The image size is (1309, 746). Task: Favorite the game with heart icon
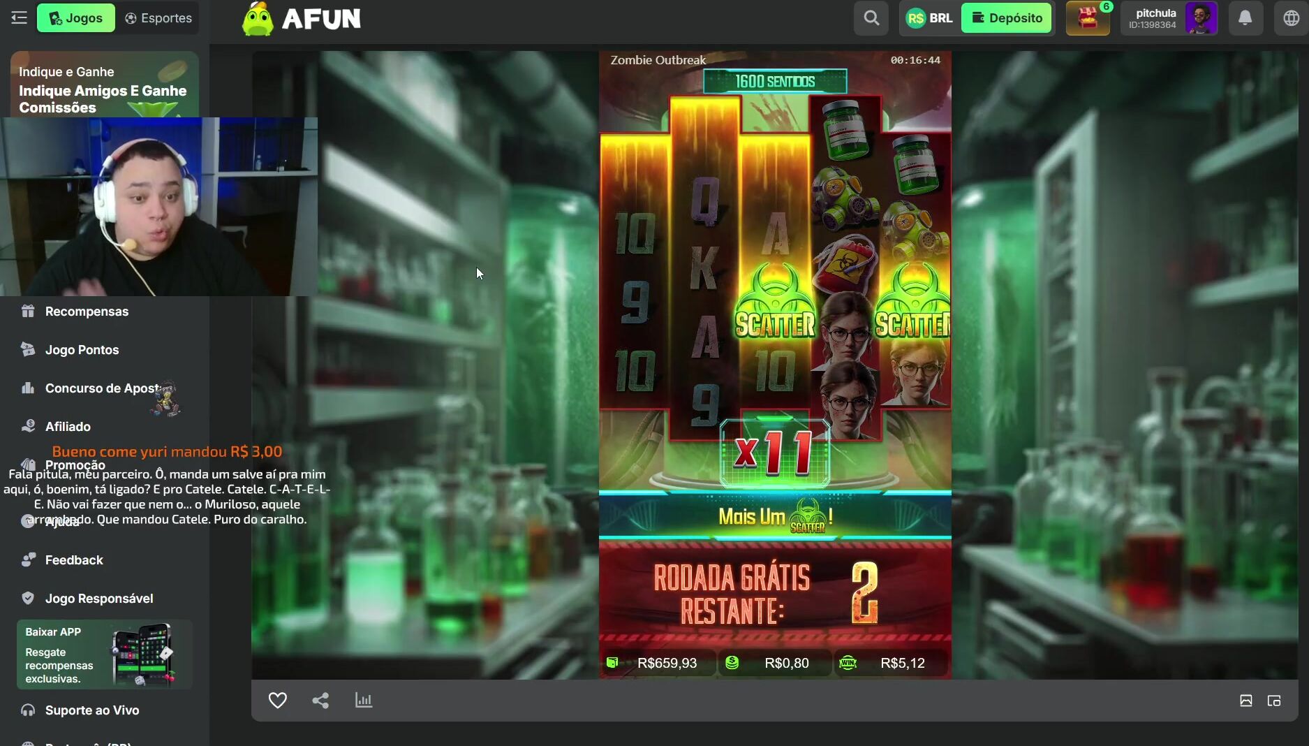[278, 700]
